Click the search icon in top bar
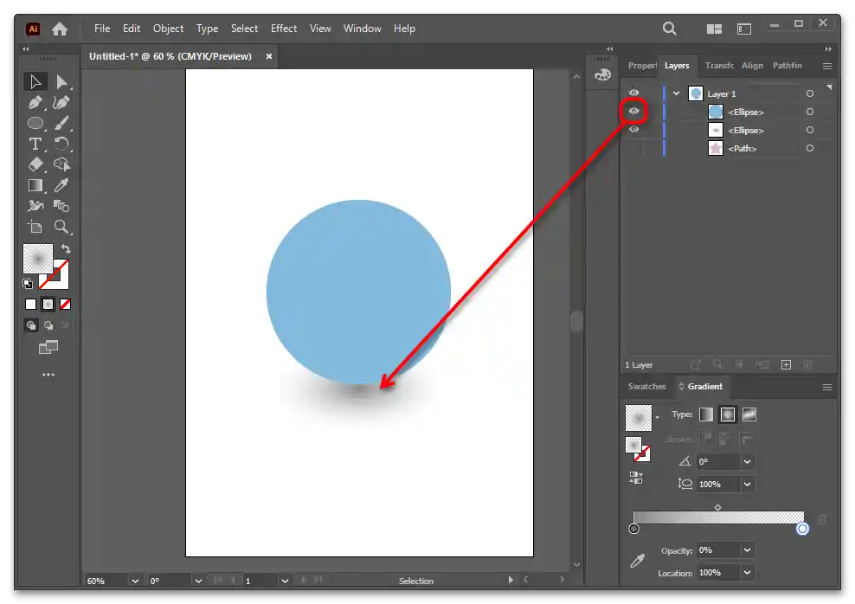The width and height of the screenshot is (855, 604). tap(670, 29)
